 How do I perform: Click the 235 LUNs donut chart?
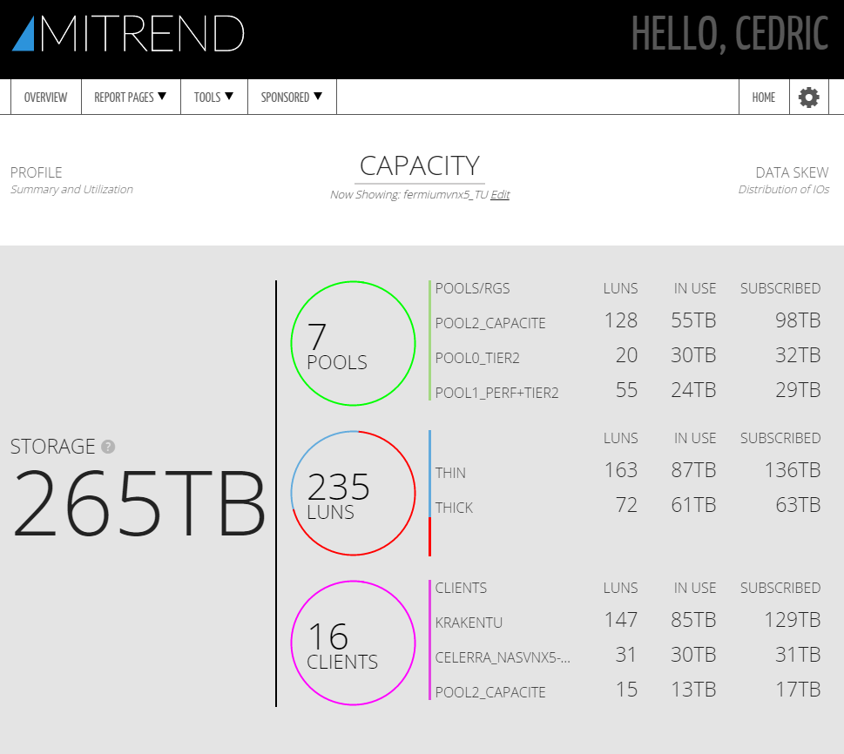[x=353, y=493]
